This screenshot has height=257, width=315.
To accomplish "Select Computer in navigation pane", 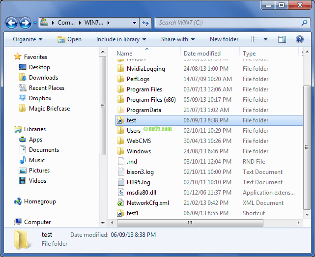I will tap(37, 222).
